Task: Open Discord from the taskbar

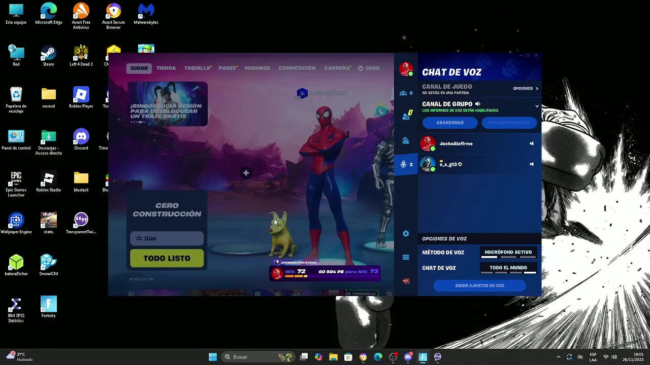Action: click(x=408, y=357)
